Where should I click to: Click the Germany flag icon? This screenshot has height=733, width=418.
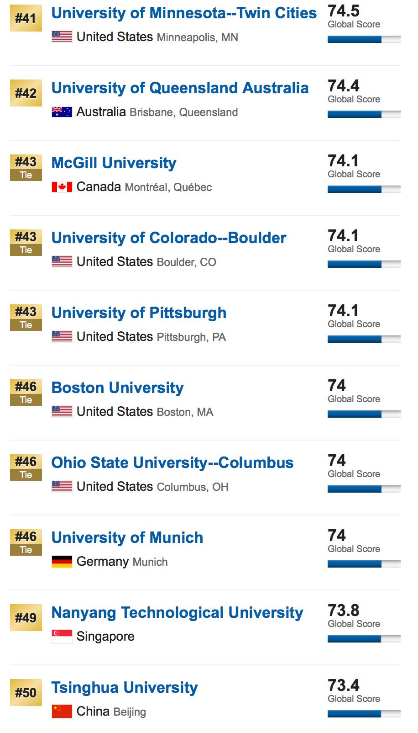(x=62, y=562)
